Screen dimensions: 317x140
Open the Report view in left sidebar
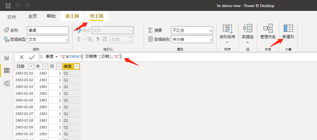6,58
